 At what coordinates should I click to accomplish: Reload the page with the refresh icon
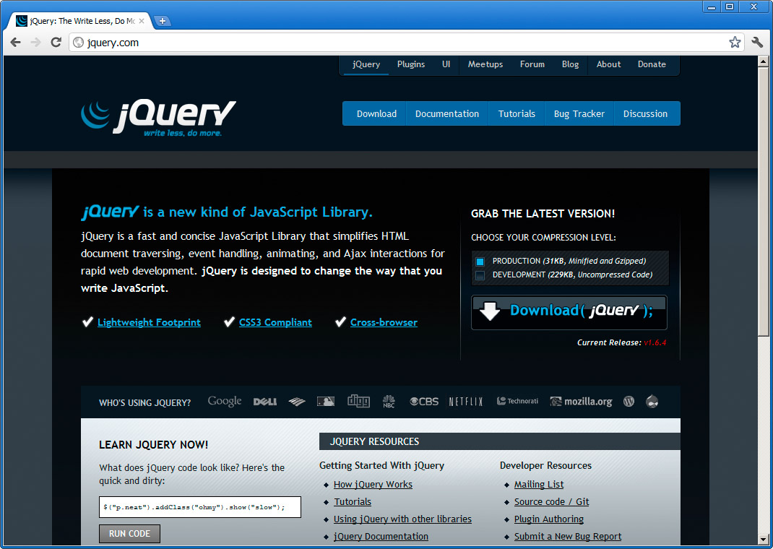point(56,43)
